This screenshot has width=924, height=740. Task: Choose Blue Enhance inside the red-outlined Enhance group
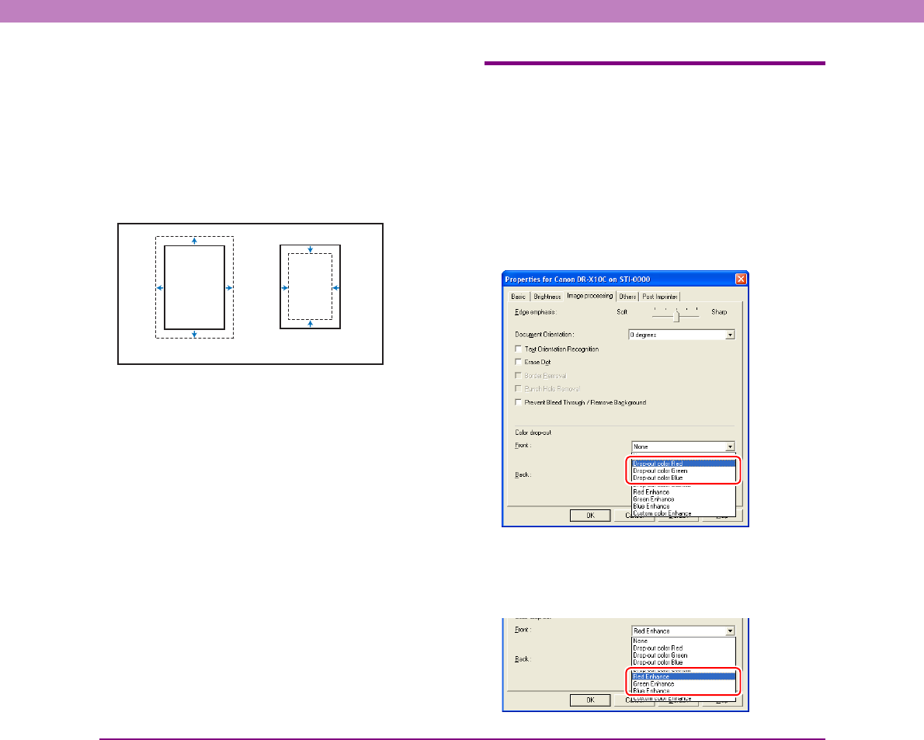coord(683,691)
